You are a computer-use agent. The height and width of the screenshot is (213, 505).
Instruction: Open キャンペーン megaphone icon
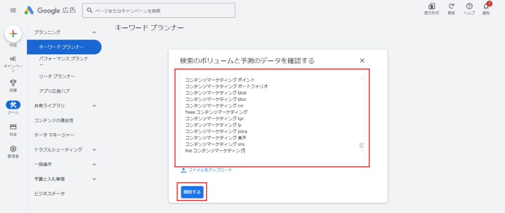coord(13,59)
